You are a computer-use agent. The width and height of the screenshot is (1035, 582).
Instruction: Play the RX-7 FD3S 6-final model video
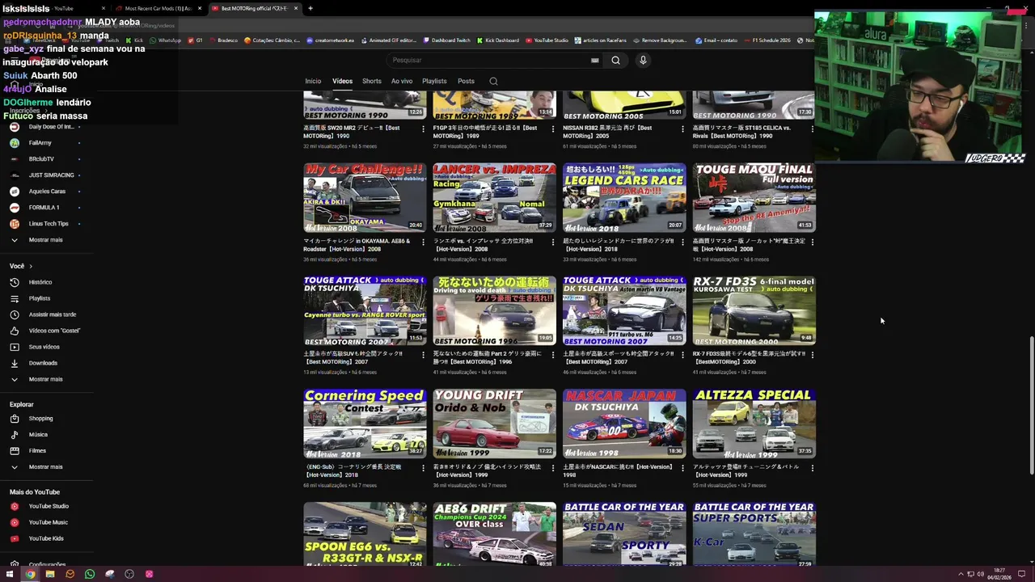pos(754,310)
